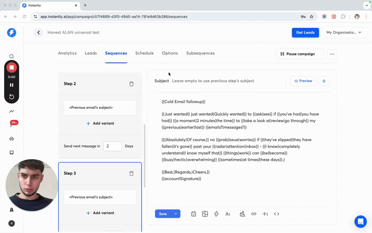Insert a link using the toolbar link icon

[254, 214]
